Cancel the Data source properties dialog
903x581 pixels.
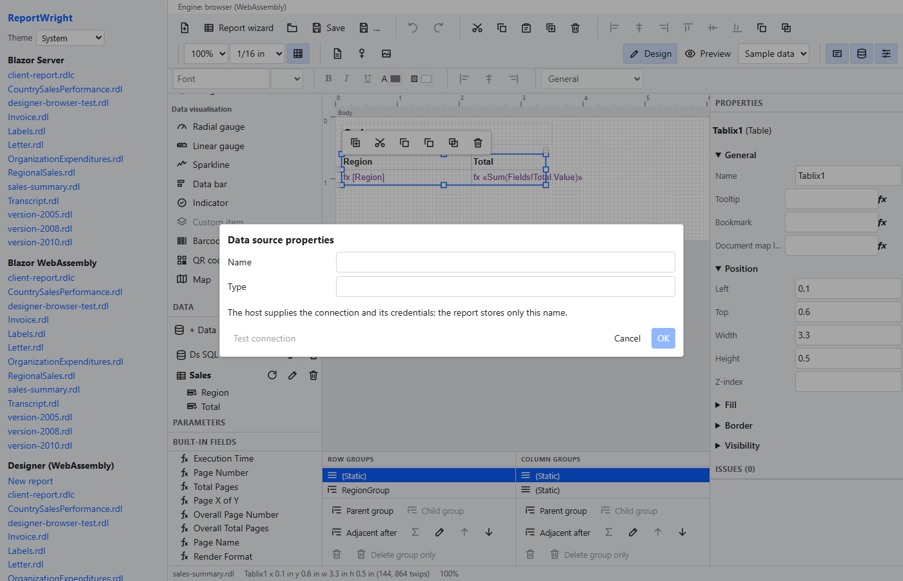click(627, 338)
